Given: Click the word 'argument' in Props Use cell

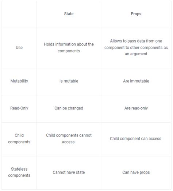Looking at the screenshot, I should 139,54.
